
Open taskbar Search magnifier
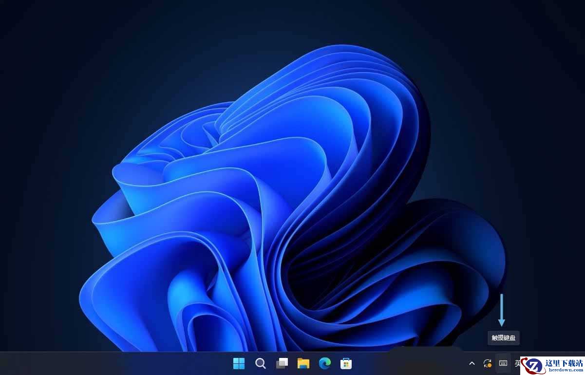[x=261, y=363]
